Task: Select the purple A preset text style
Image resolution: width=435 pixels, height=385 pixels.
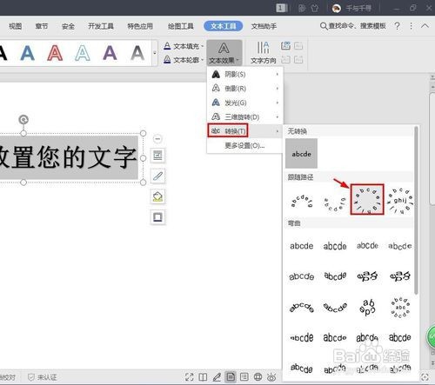Action: [110, 53]
